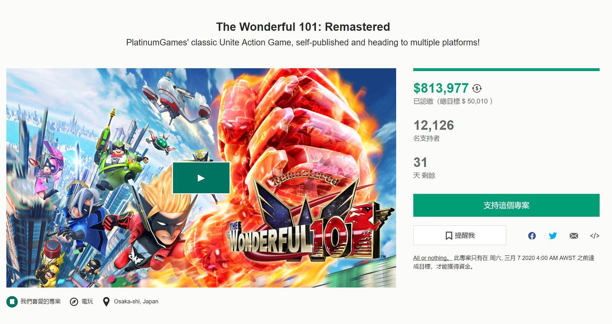This screenshot has height=324, width=612.
Task: Click the Projects We Love badge icon
Action: click(x=12, y=302)
